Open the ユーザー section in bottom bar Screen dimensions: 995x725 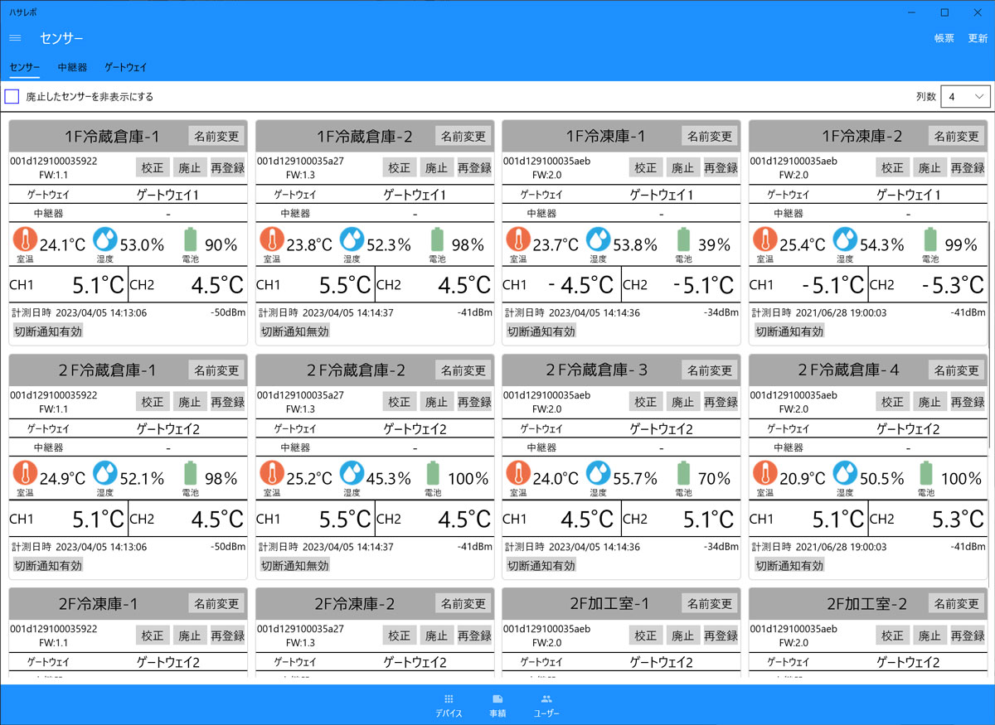tap(546, 706)
